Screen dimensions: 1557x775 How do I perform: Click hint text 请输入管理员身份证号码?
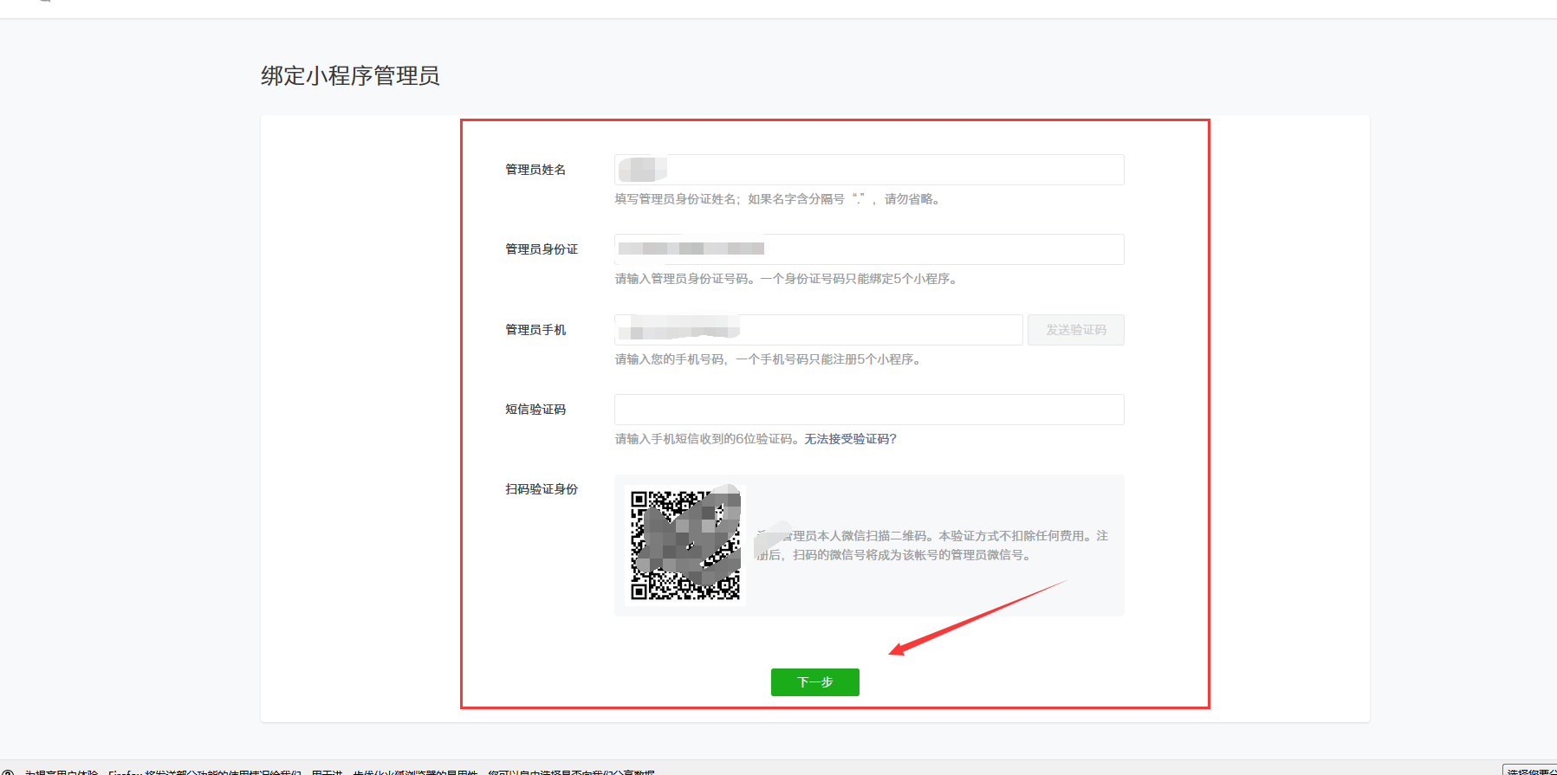click(x=786, y=279)
